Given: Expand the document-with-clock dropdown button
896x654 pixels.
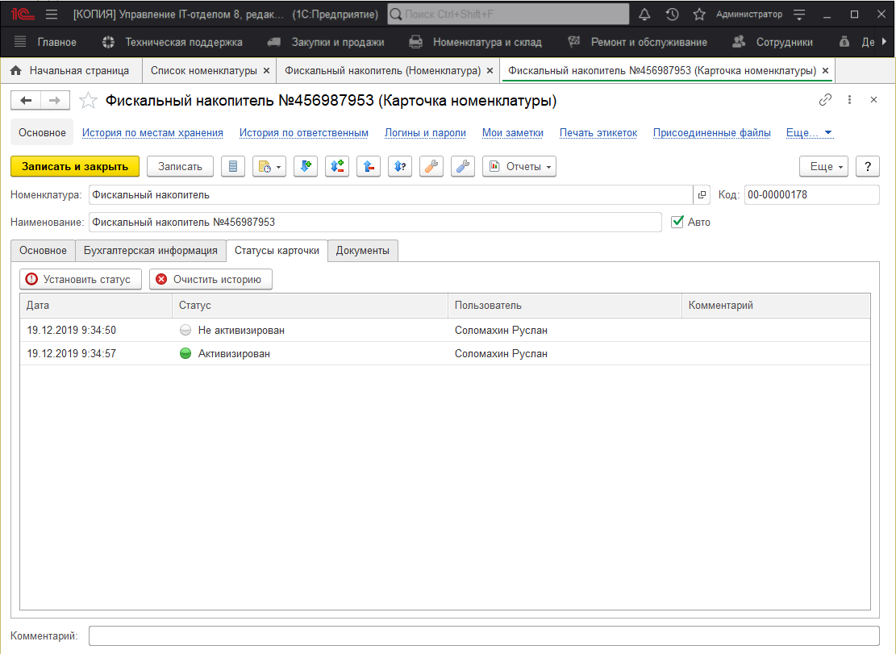Looking at the screenshot, I should click(x=269, y=166).
